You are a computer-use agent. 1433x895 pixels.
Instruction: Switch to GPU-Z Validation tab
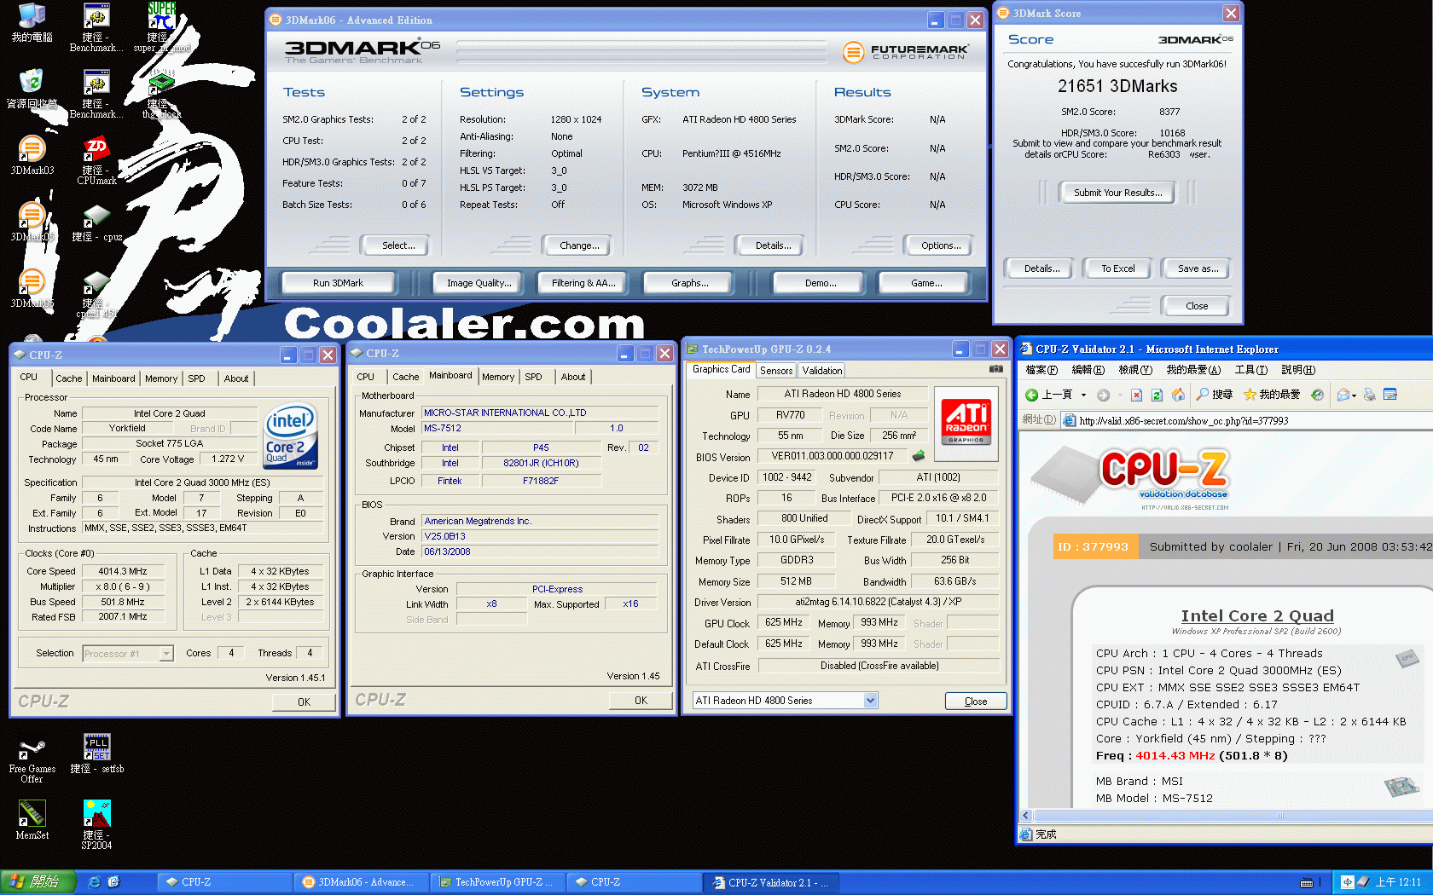tap(822, 371)
